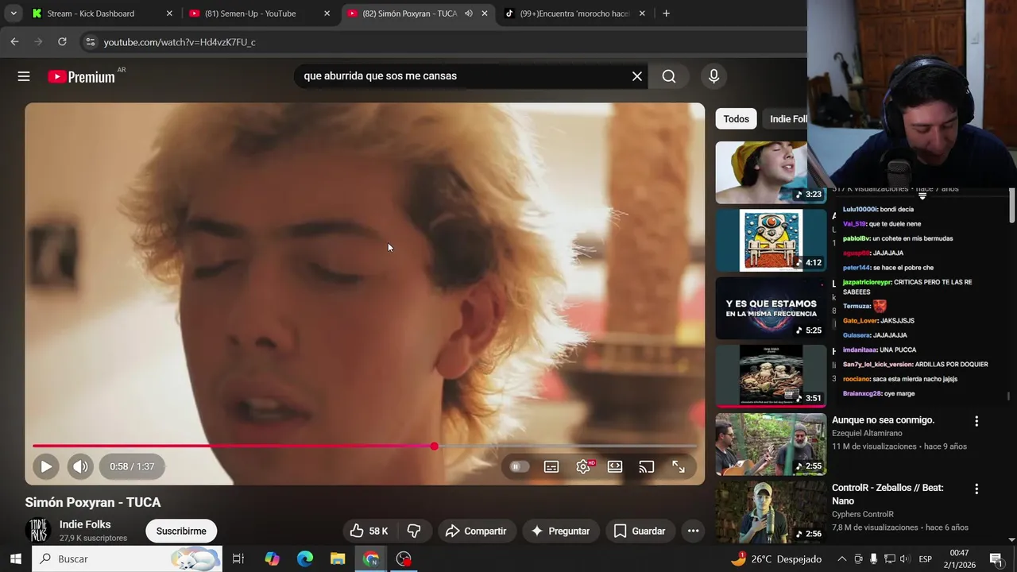Open the Preguntar AI button
The width and height of the screenshot is (1017, 572).
click(560, 531)
